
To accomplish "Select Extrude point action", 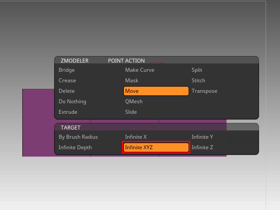I will 68,112.
